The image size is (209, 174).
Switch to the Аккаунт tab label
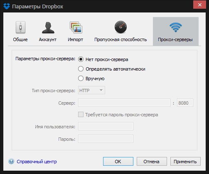pos(48,39)
